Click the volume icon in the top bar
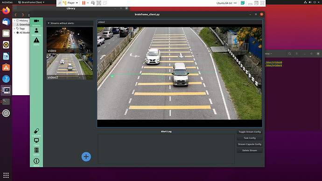 (310, 2)
